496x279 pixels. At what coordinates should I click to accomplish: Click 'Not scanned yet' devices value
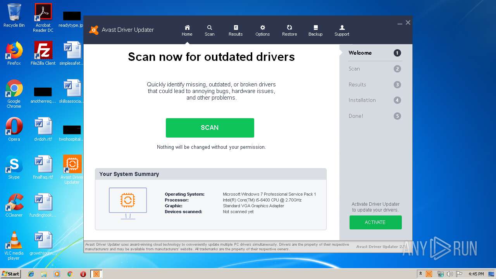click(238, 212)
